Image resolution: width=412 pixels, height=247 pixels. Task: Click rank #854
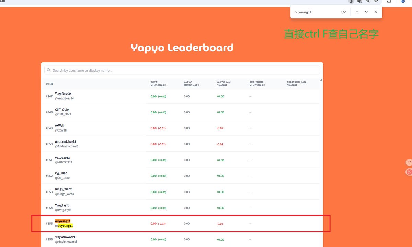pyautogui.click(x=49, y=208)
